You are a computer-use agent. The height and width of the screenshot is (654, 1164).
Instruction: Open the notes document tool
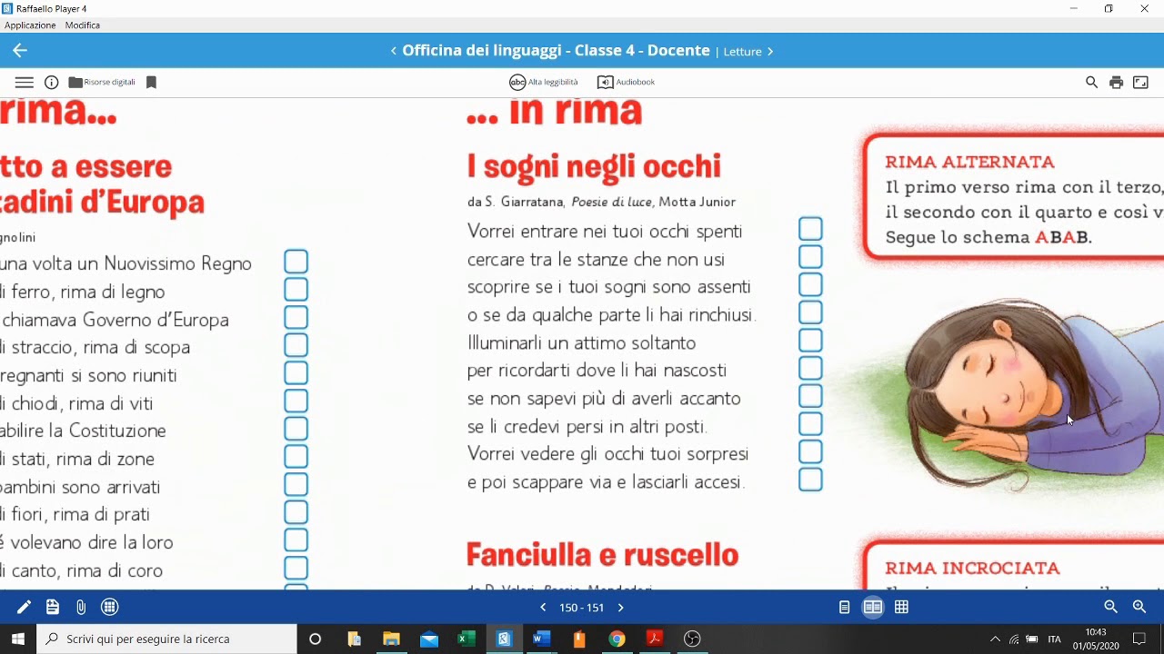[x=52, y=607]
